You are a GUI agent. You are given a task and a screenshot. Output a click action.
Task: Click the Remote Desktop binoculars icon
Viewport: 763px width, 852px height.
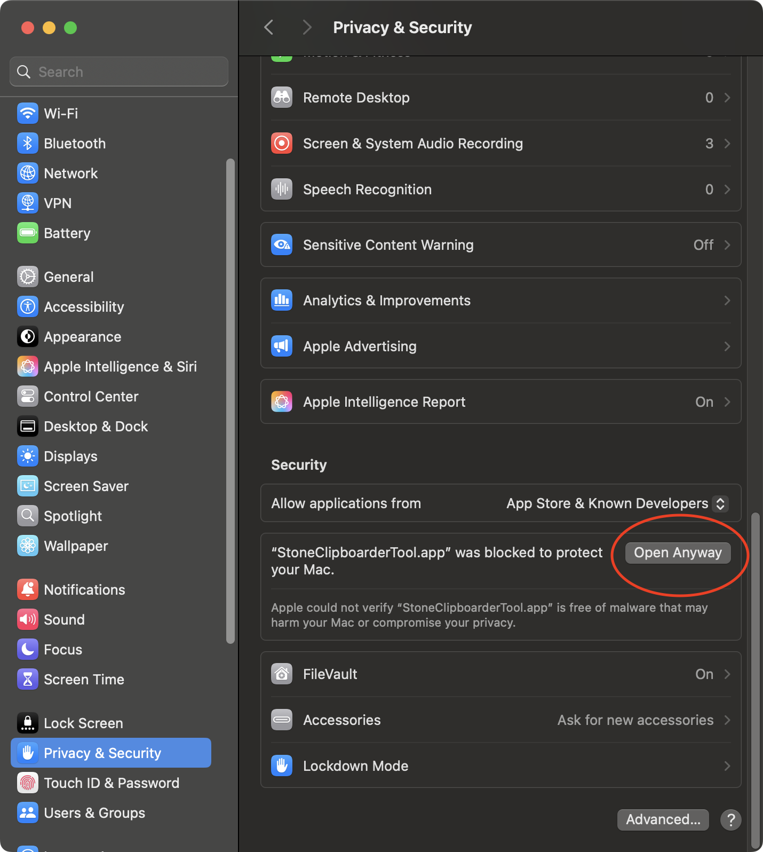point(282,97)
